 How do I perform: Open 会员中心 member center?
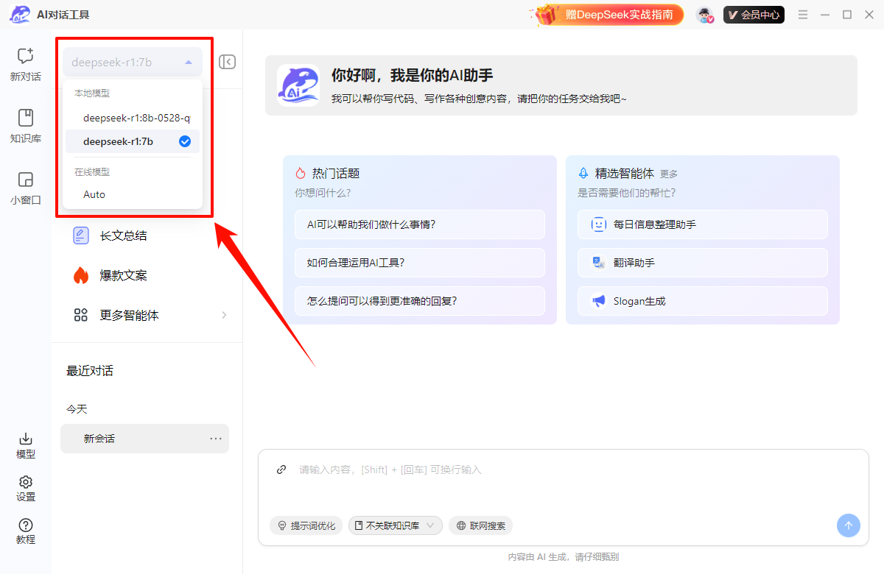click(754, 15)
